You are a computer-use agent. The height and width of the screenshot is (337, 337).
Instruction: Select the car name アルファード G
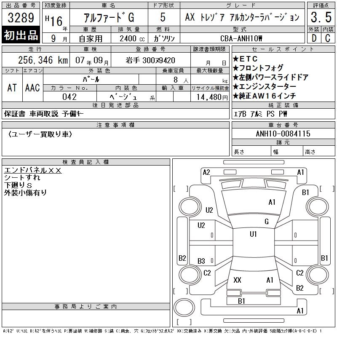[x=109, y=17]
